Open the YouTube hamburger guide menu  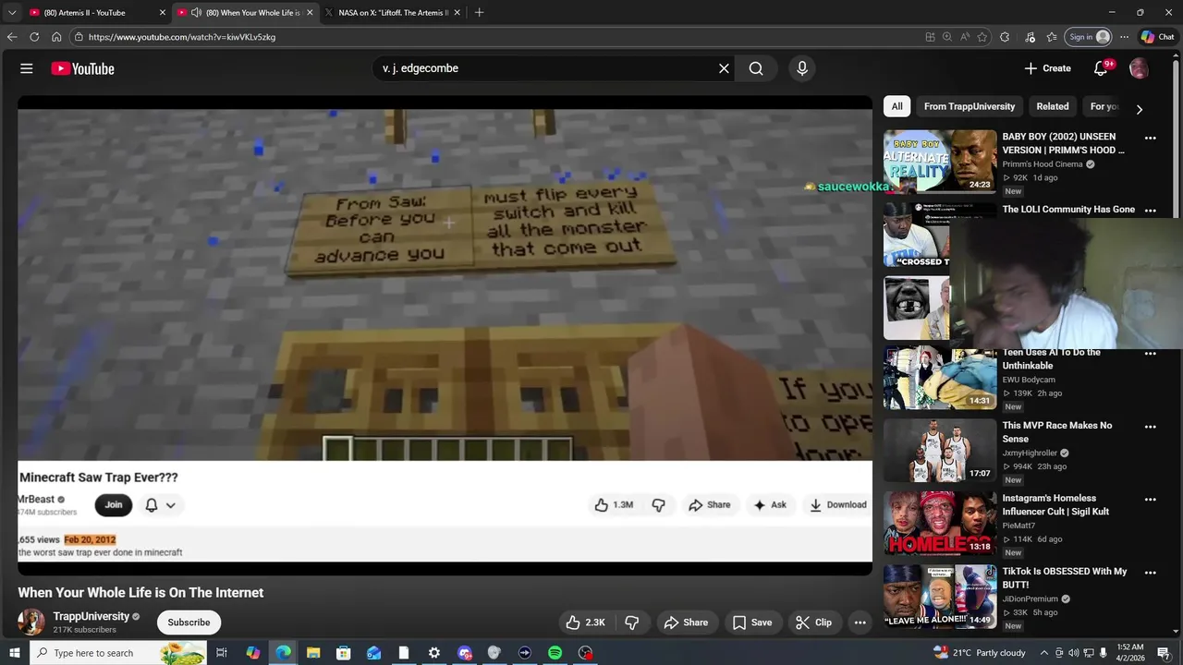tap(27, 68)
